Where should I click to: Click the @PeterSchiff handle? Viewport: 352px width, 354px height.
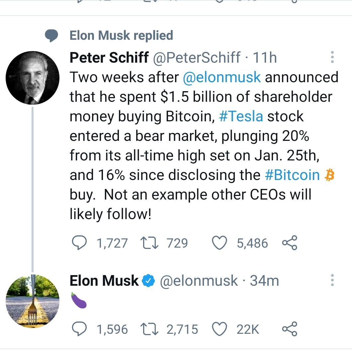pos(196,58)
